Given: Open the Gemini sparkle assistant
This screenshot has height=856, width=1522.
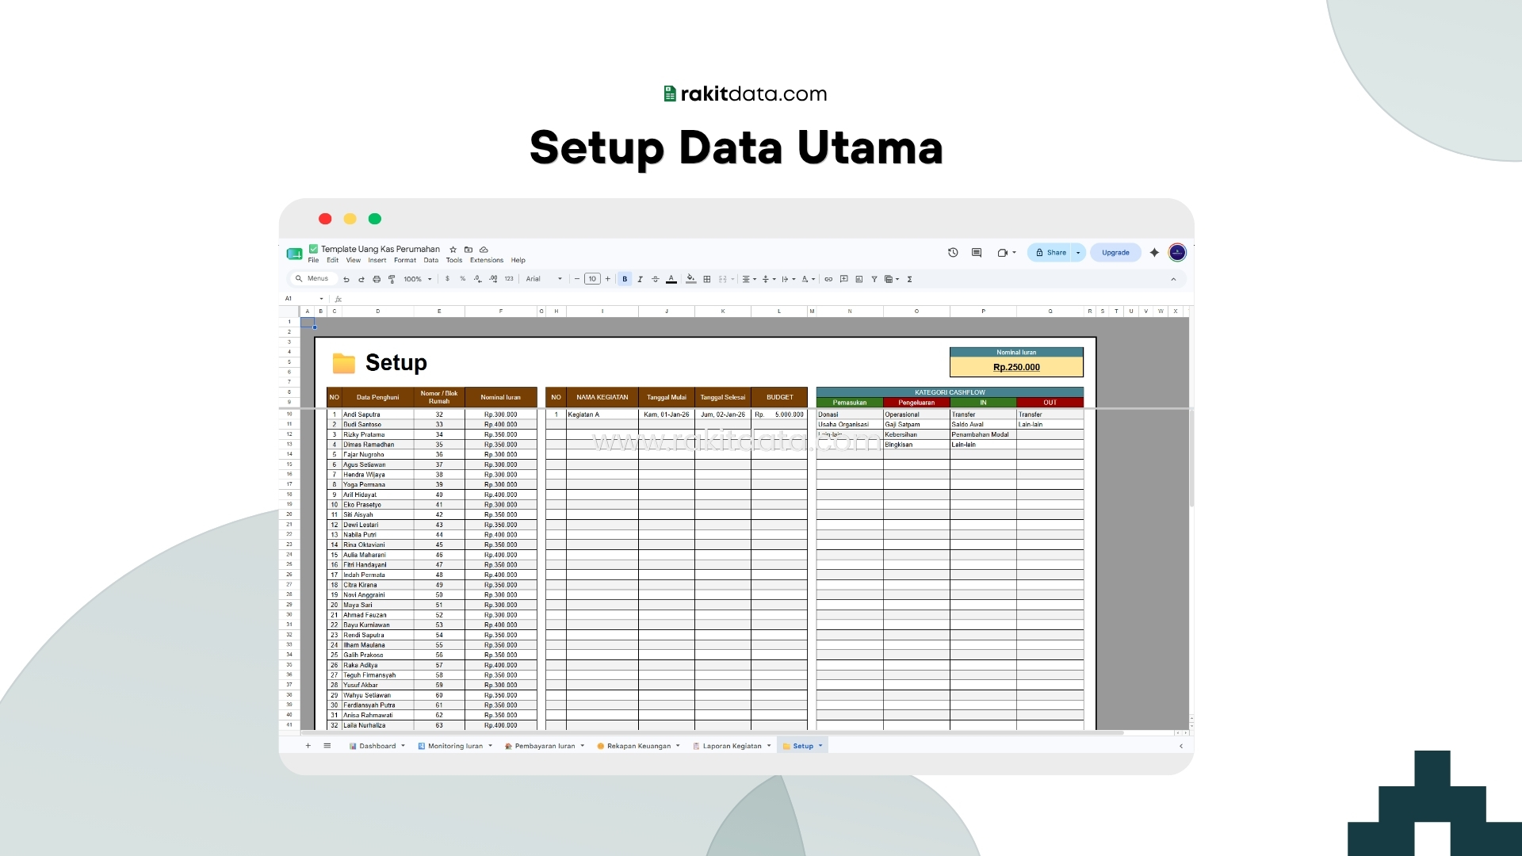Looking at the screenshot, I should [x=1154, y=253].
